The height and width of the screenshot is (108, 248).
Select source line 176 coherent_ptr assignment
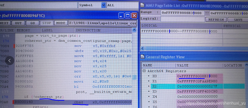[78, 41]
